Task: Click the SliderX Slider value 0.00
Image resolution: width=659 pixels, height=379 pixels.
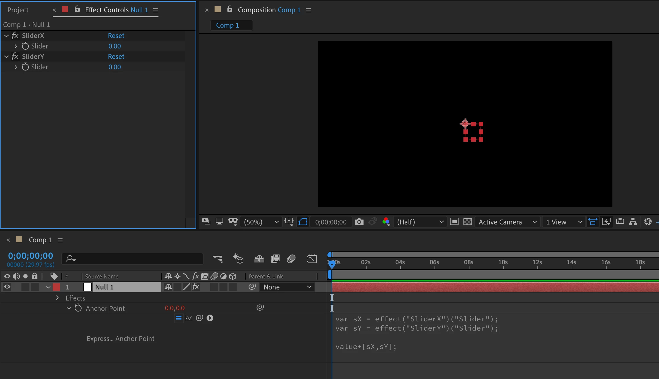Action: tap(115, 46)
